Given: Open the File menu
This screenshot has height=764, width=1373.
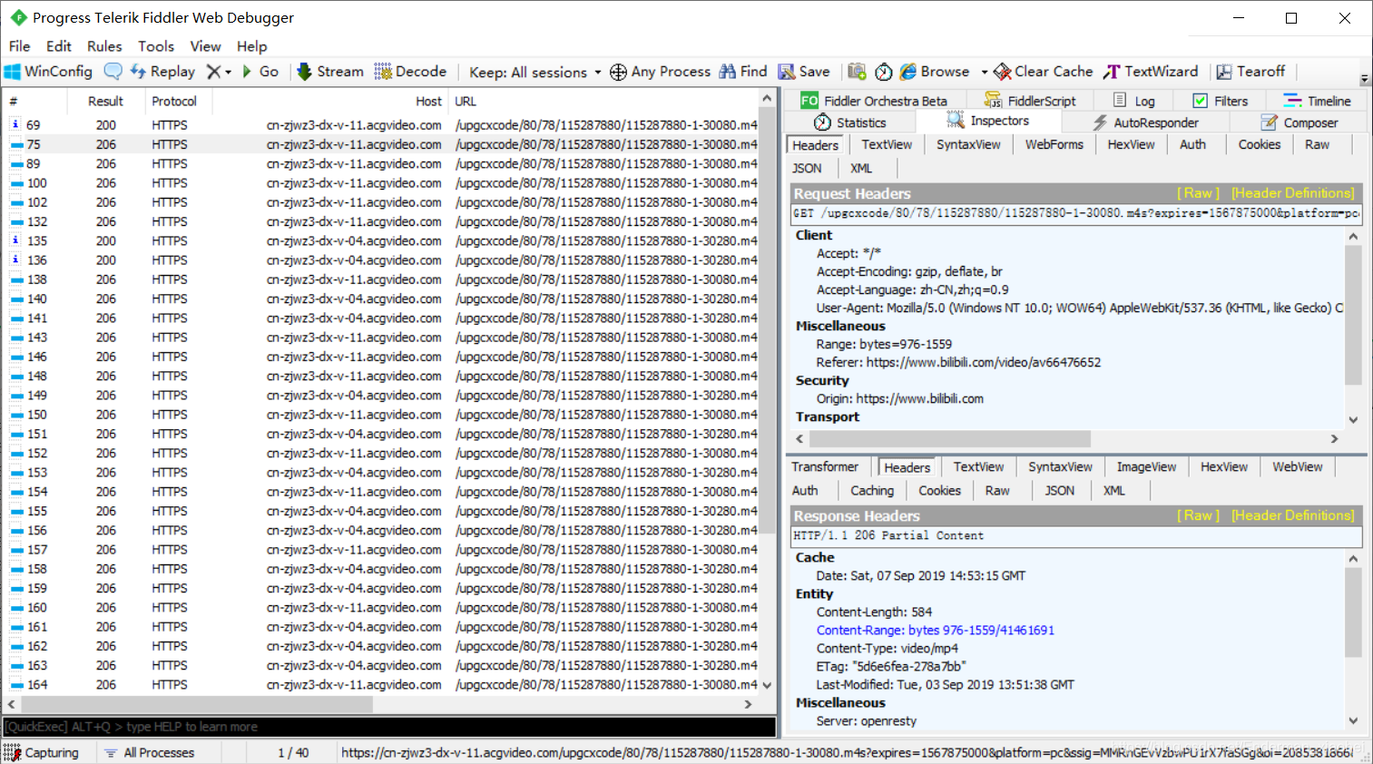Looking at the screenshot, I should tap(20, 46).
